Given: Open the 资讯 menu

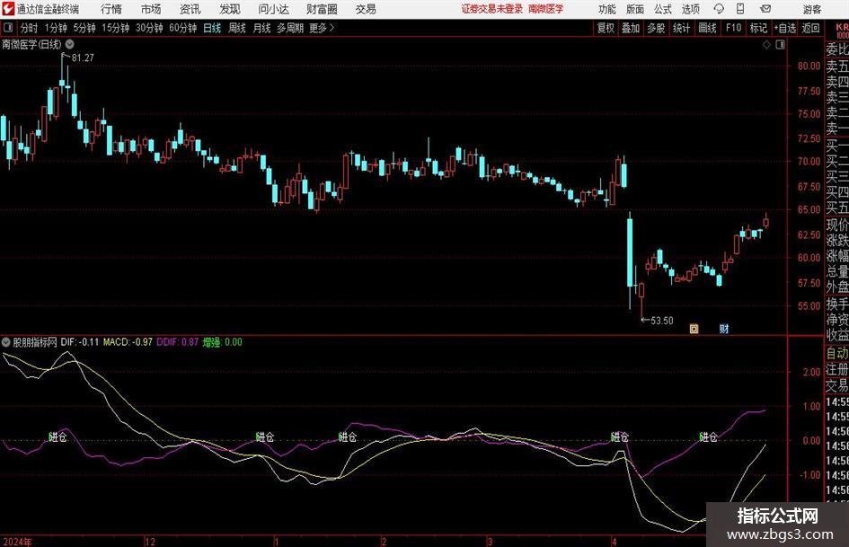Looking at the screenshot, I should click(190, 9).
